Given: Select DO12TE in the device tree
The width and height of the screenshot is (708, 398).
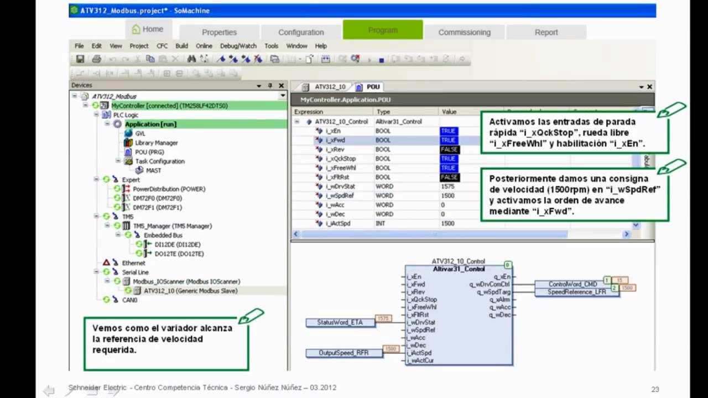Looking at the screenshot, I should [x=179, y=254].
